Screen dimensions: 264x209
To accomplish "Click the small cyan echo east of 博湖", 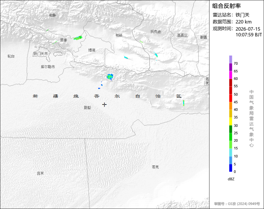I will point(126,58).
